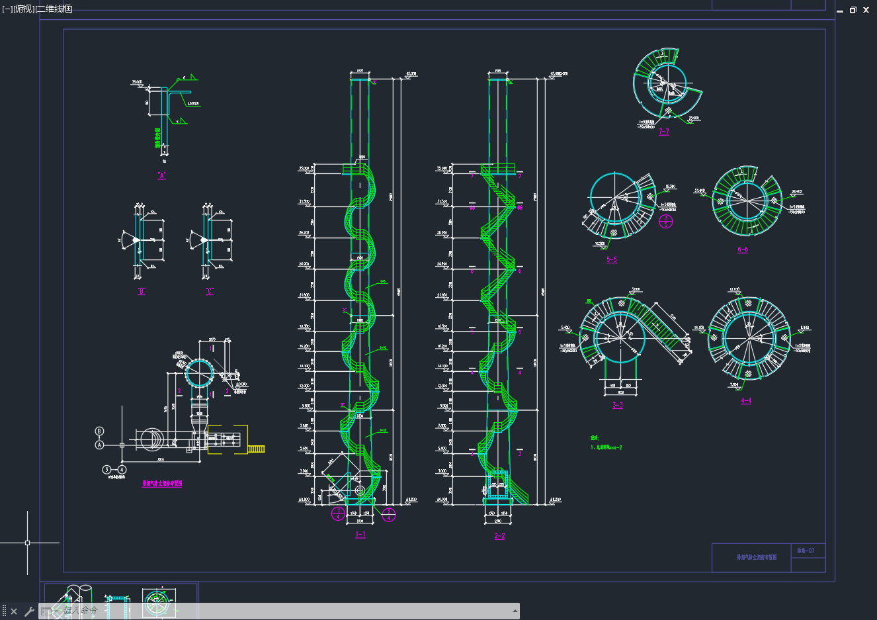Select the section label 1-1
Image resolution: width=877 pixels, height=620 pixels.
(360, 535)
